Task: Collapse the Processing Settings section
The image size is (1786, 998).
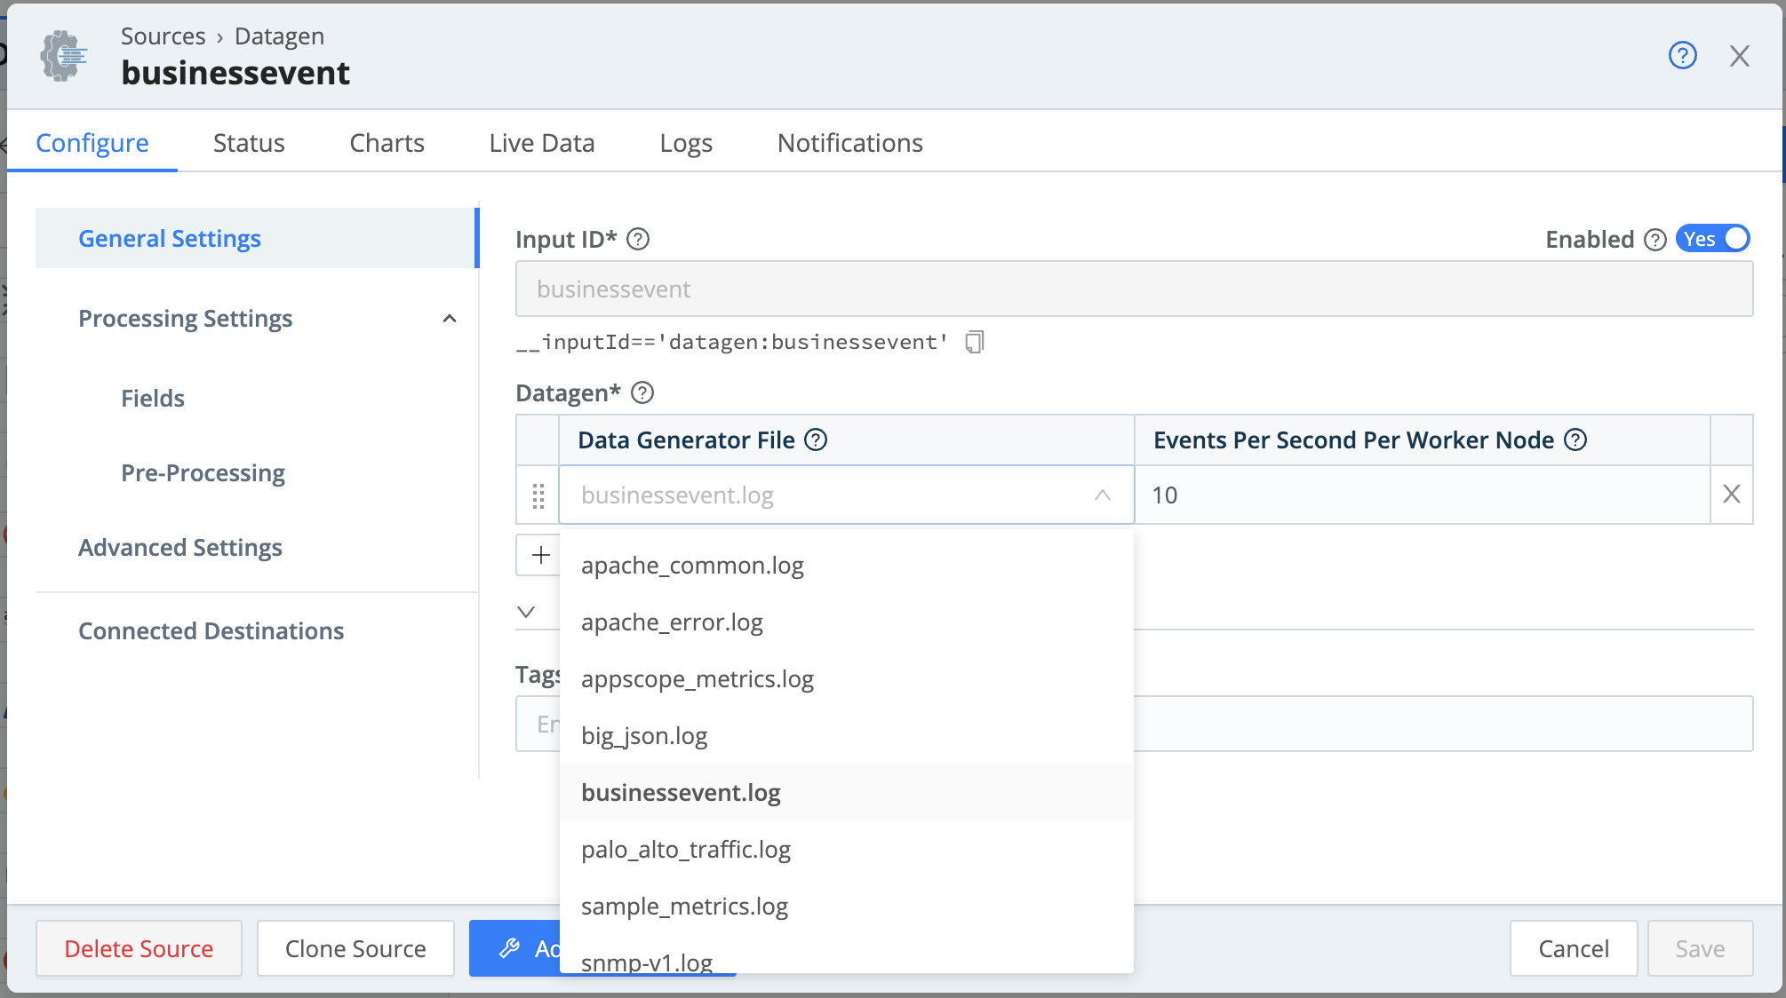Action: (450, 318)
